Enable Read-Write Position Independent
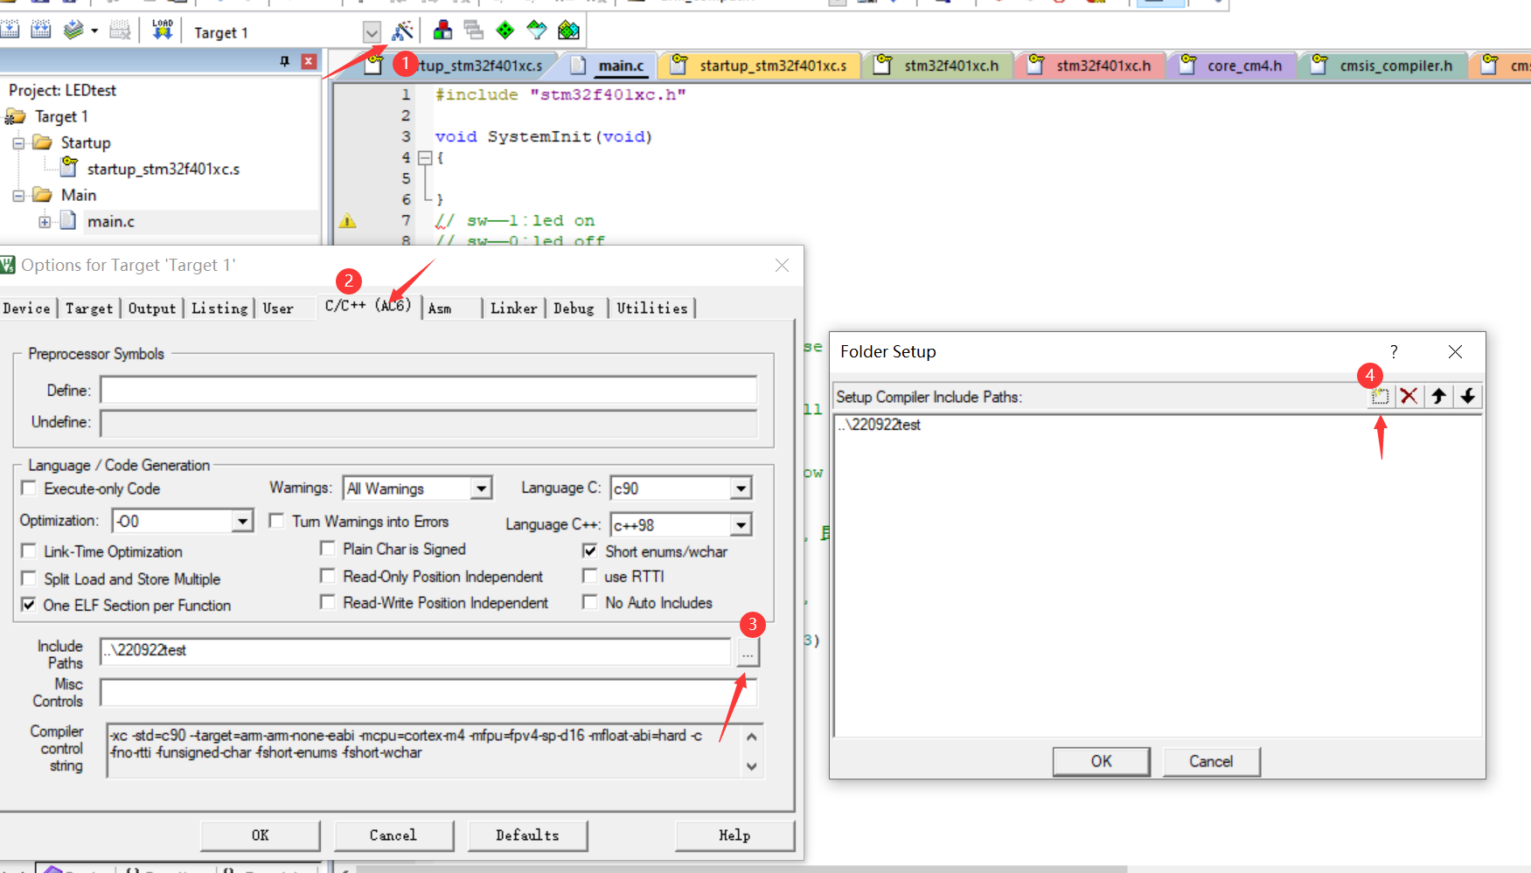This screenshot has width=1531, height=873. point(328,602)
